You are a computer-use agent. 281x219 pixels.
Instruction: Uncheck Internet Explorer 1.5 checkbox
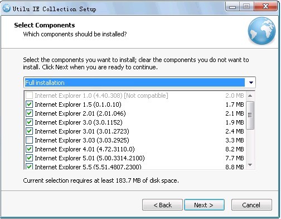pos(29,104)
